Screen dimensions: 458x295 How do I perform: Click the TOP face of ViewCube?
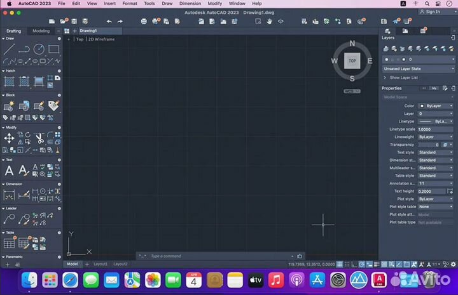(352, 60)
